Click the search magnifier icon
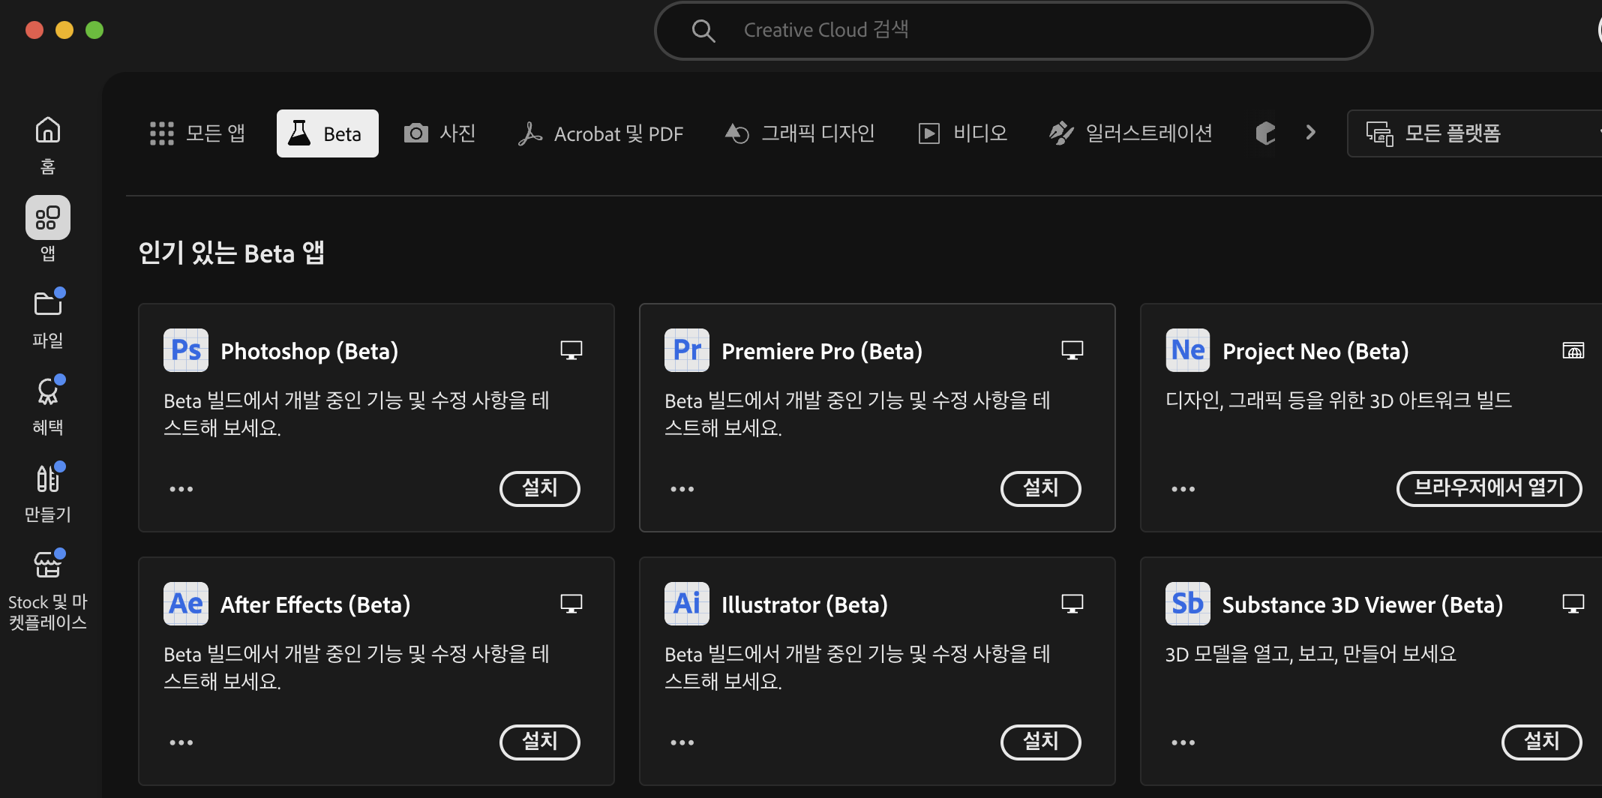 [x=703, y=31]
